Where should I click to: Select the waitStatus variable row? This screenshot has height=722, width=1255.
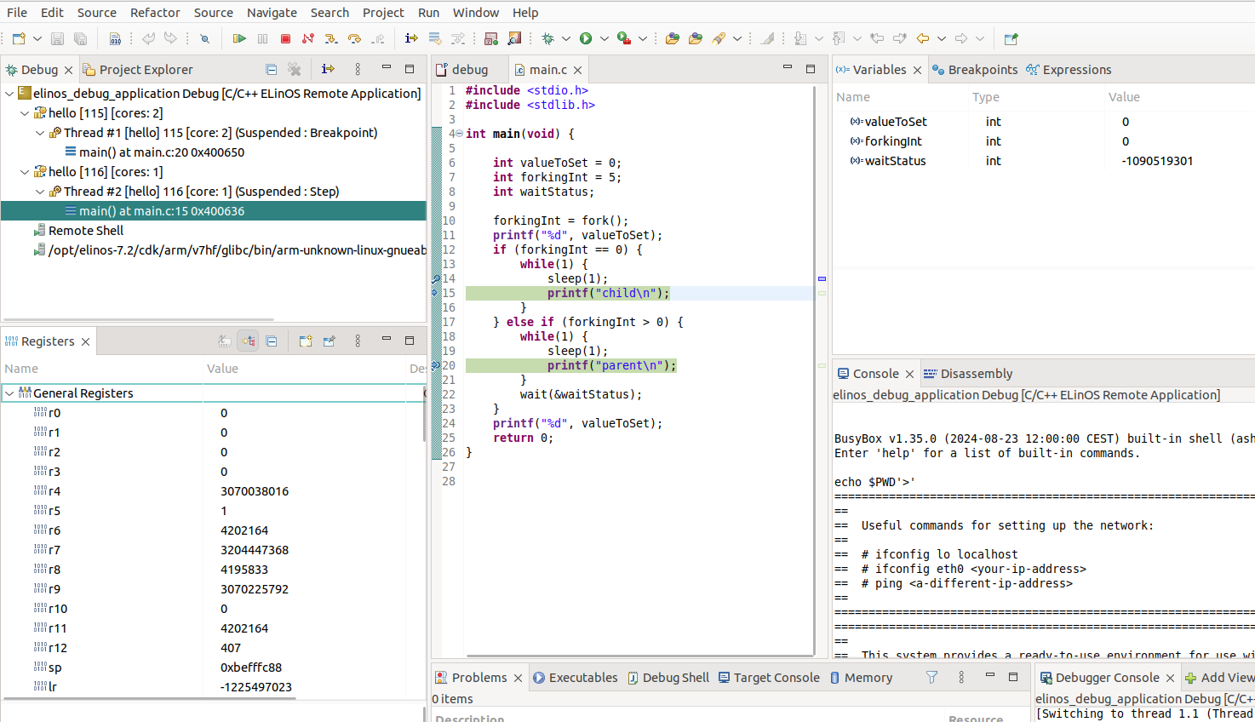[x=895, y=161]
